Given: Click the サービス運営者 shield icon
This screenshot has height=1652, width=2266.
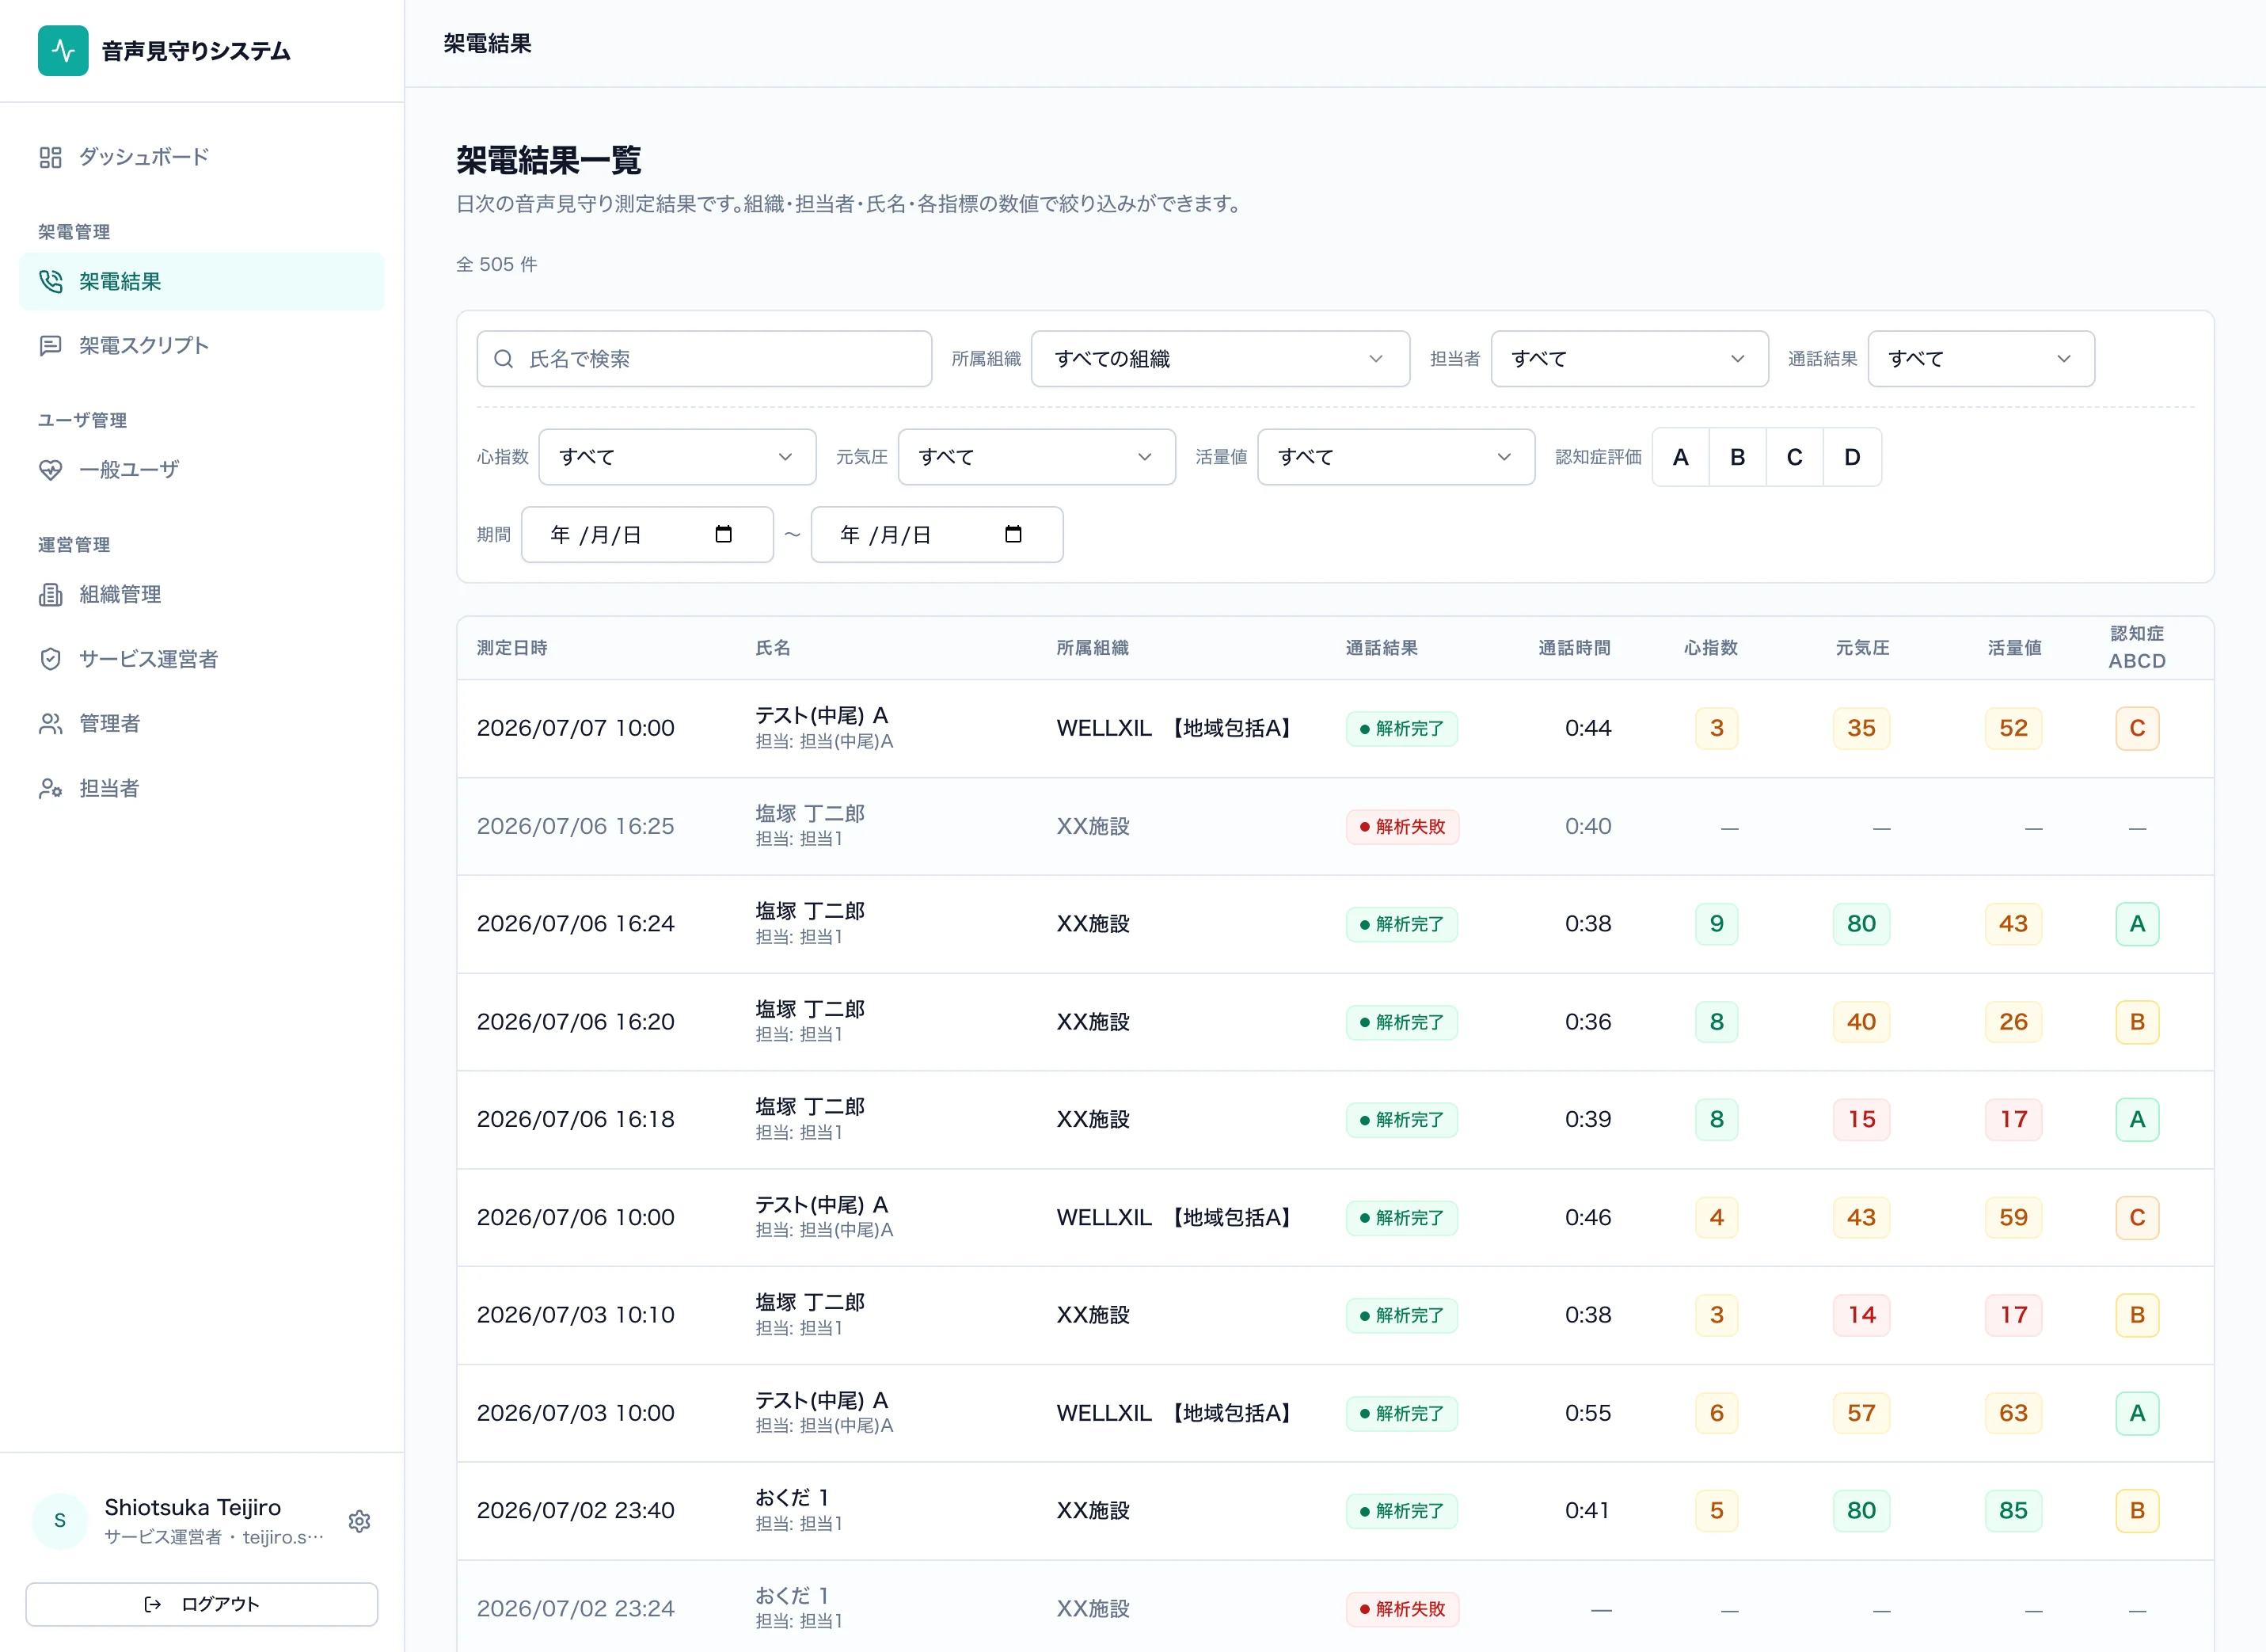Looking at the screenshot, I should [x=51, y=659].
